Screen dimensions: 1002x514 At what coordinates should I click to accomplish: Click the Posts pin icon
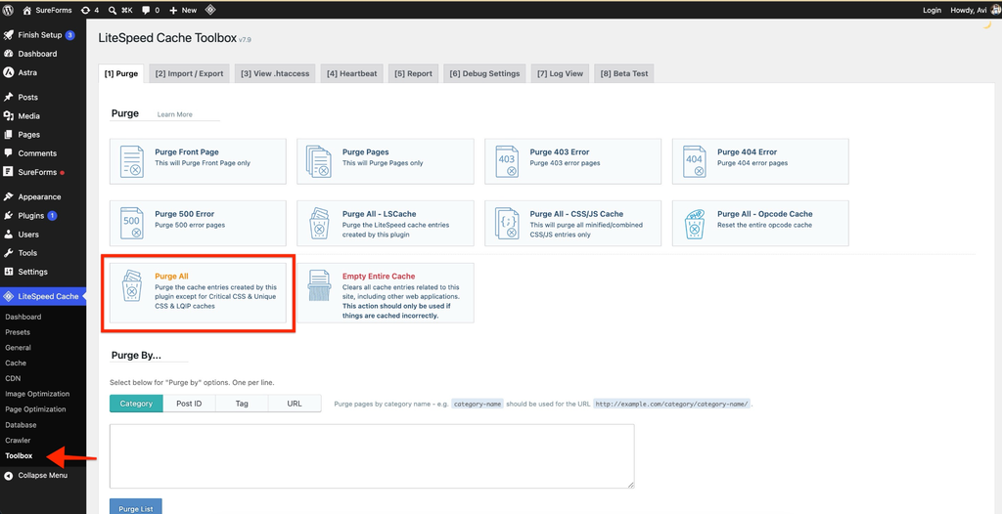tap(8, 97)
